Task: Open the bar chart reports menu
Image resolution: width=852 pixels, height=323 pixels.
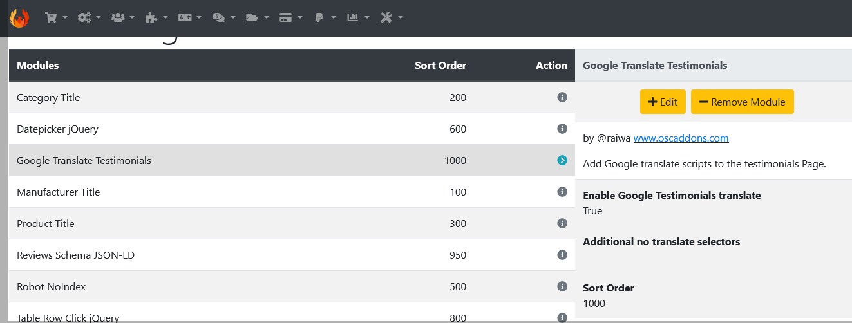Action: tap(357, 17)
